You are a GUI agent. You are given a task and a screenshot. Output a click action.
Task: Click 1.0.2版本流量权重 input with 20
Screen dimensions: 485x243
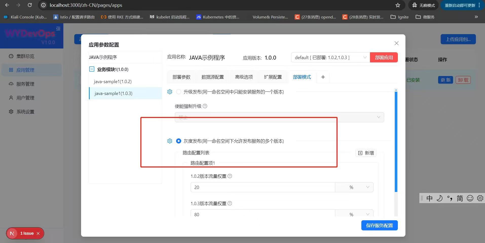(263, 187)
